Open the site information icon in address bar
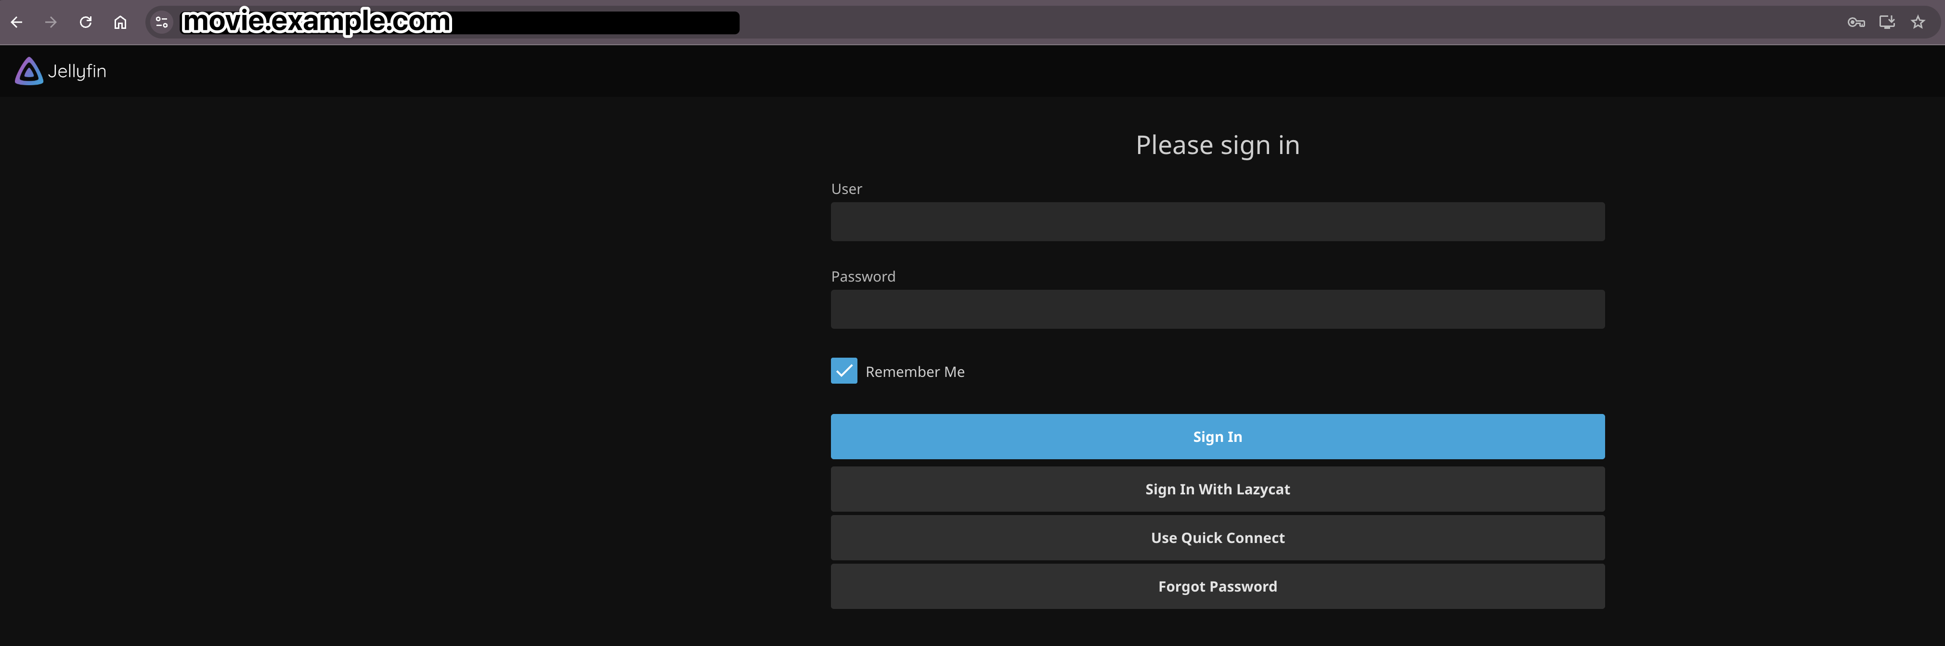 [162, 22]
